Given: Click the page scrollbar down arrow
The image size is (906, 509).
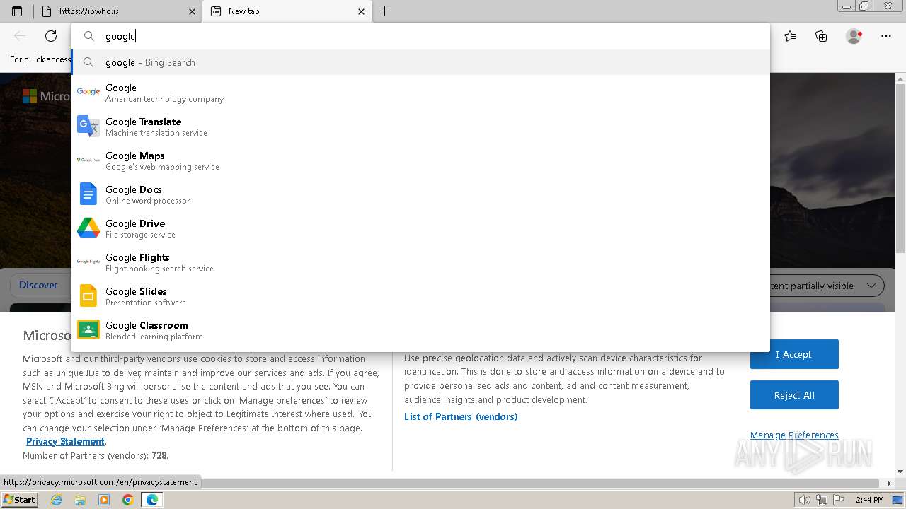Looking at the screenshot, I should coord(900,472).
